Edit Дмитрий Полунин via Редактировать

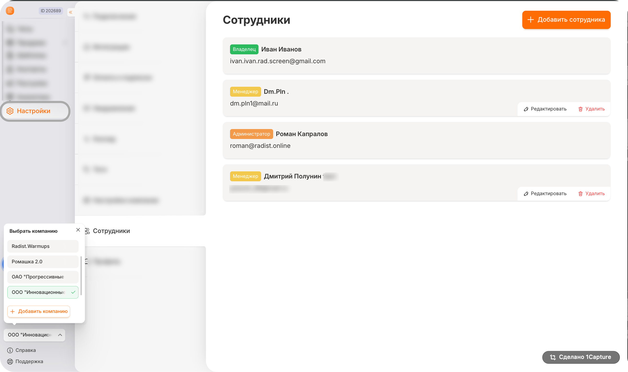click(x=545, y=194)
